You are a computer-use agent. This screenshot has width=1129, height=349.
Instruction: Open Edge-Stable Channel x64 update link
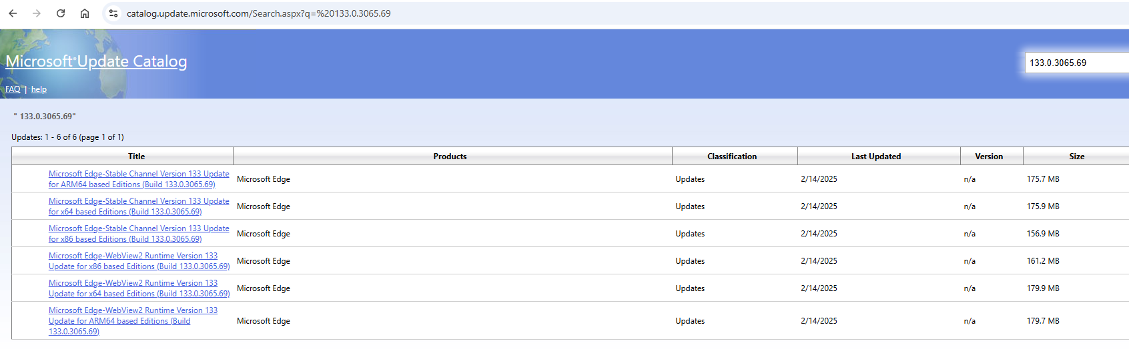click(x=139, y=206)
